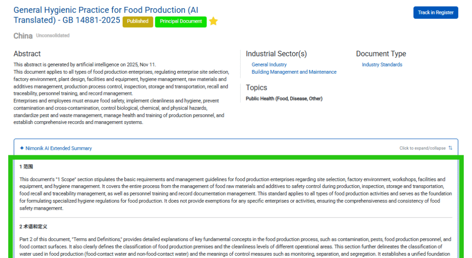Click the '1 范围' section heading
472x258 pixels.
tap(26, 166)
